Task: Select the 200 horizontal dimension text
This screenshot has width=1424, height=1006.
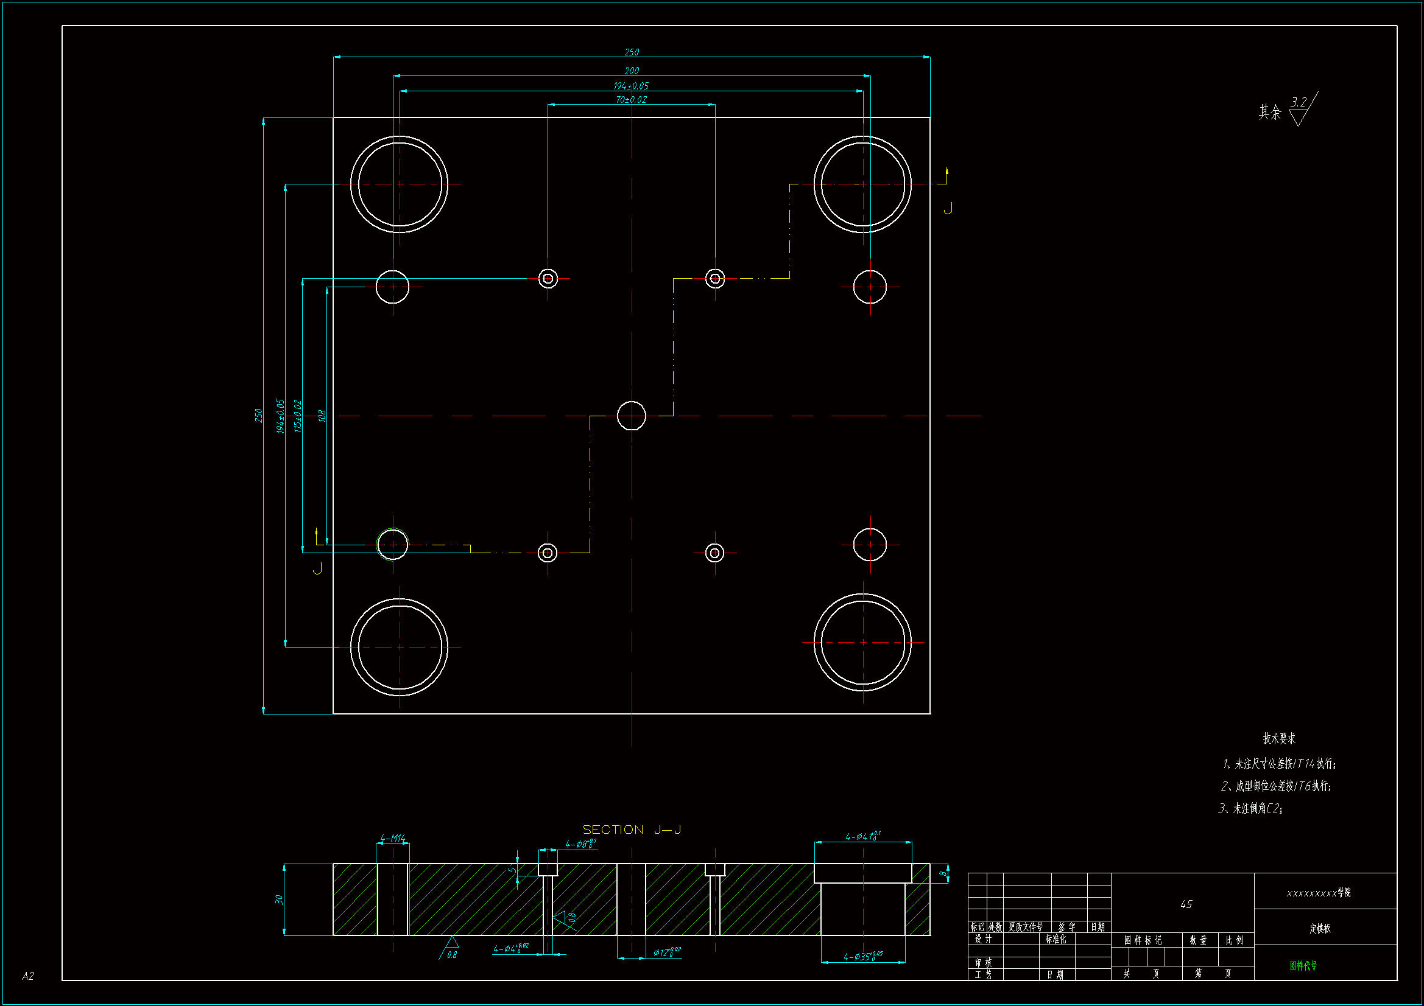Action: pyautogui.click(x=632, y=71)
